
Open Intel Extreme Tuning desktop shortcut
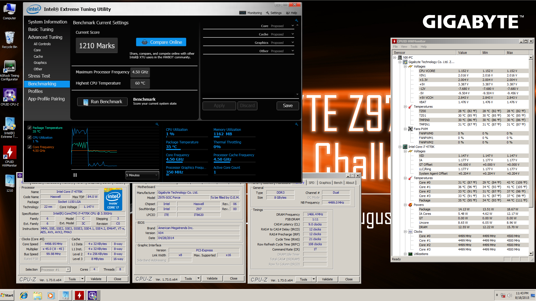coord(10,127)
